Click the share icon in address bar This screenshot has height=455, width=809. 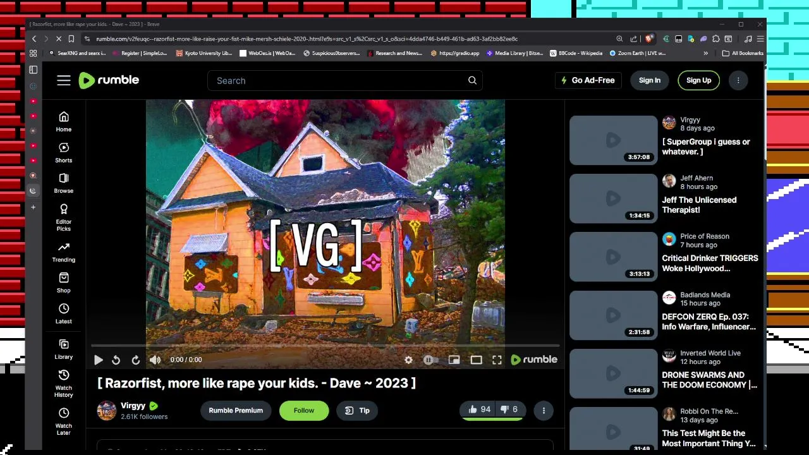(x=633, y=39)
